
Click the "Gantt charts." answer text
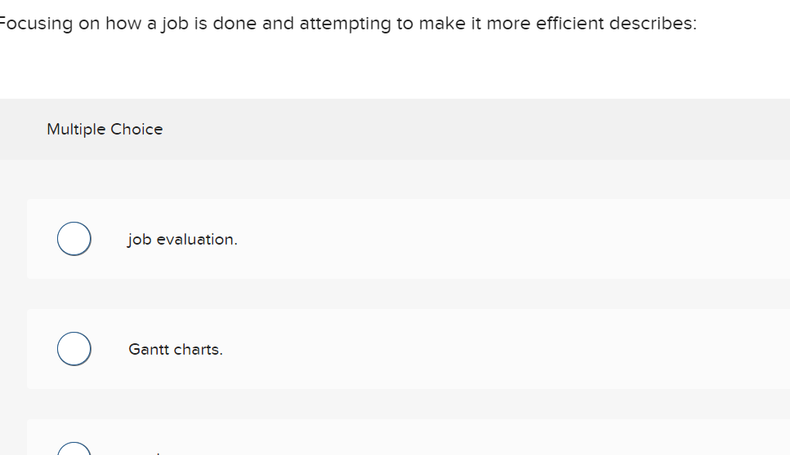click(175, 350)
